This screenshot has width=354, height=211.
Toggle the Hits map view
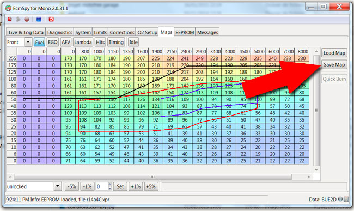tap(100, 42)
